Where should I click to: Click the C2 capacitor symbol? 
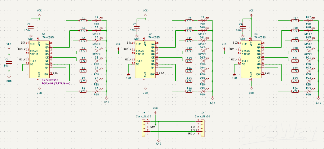coord(31,27)
